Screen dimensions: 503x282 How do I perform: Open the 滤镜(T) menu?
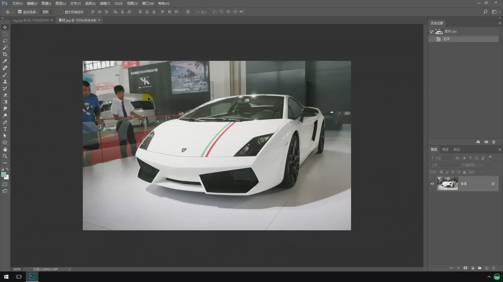click(105, 4)
